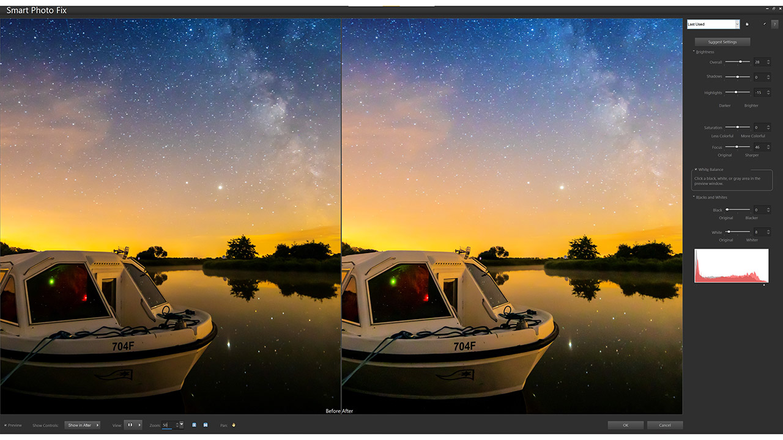Click the Save Preset icon
Viewport: 783px width, 440px height.
coord(747,24)
